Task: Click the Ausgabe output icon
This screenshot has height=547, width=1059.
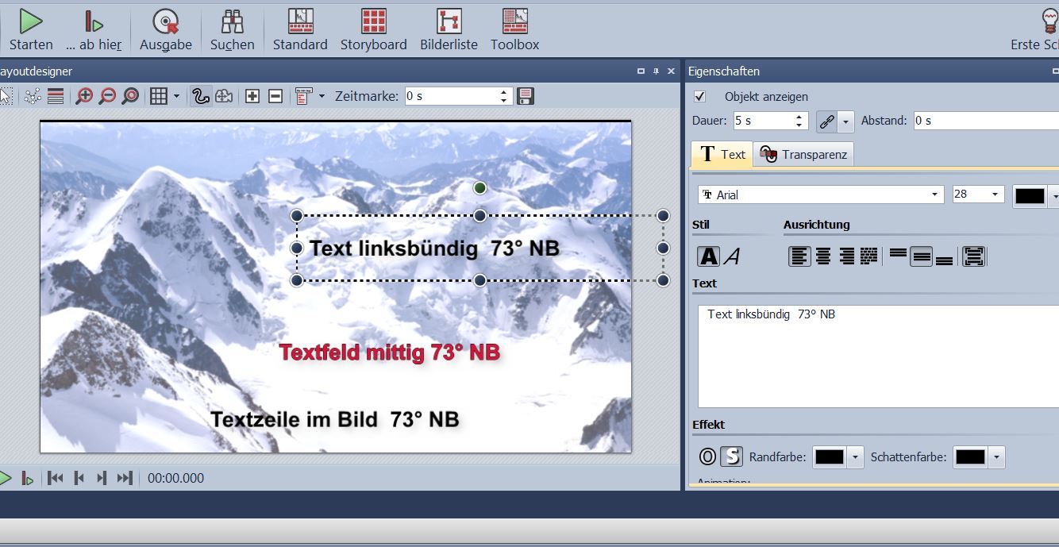Action: (x=165, y=21)
